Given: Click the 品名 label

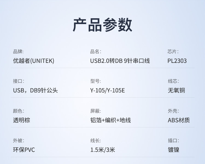Looking at the screenshot, I should tap(95, 52).
